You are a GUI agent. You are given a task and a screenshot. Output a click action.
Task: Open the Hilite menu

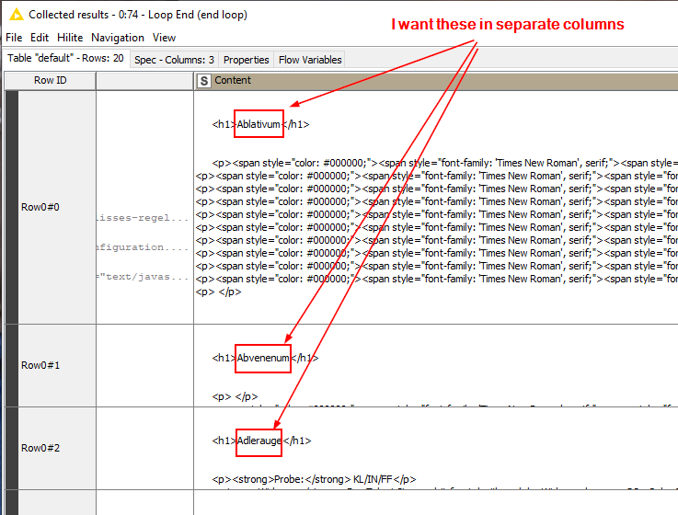70,38
